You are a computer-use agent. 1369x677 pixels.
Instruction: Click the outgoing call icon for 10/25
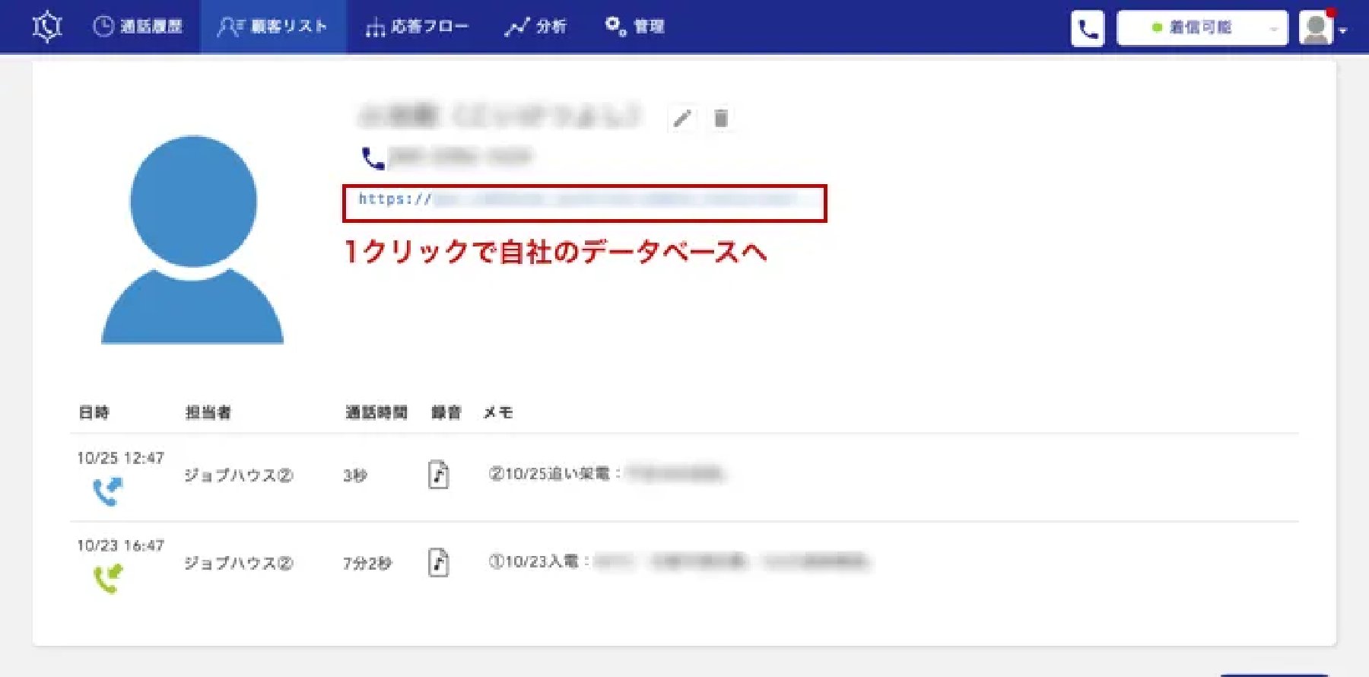107,491
